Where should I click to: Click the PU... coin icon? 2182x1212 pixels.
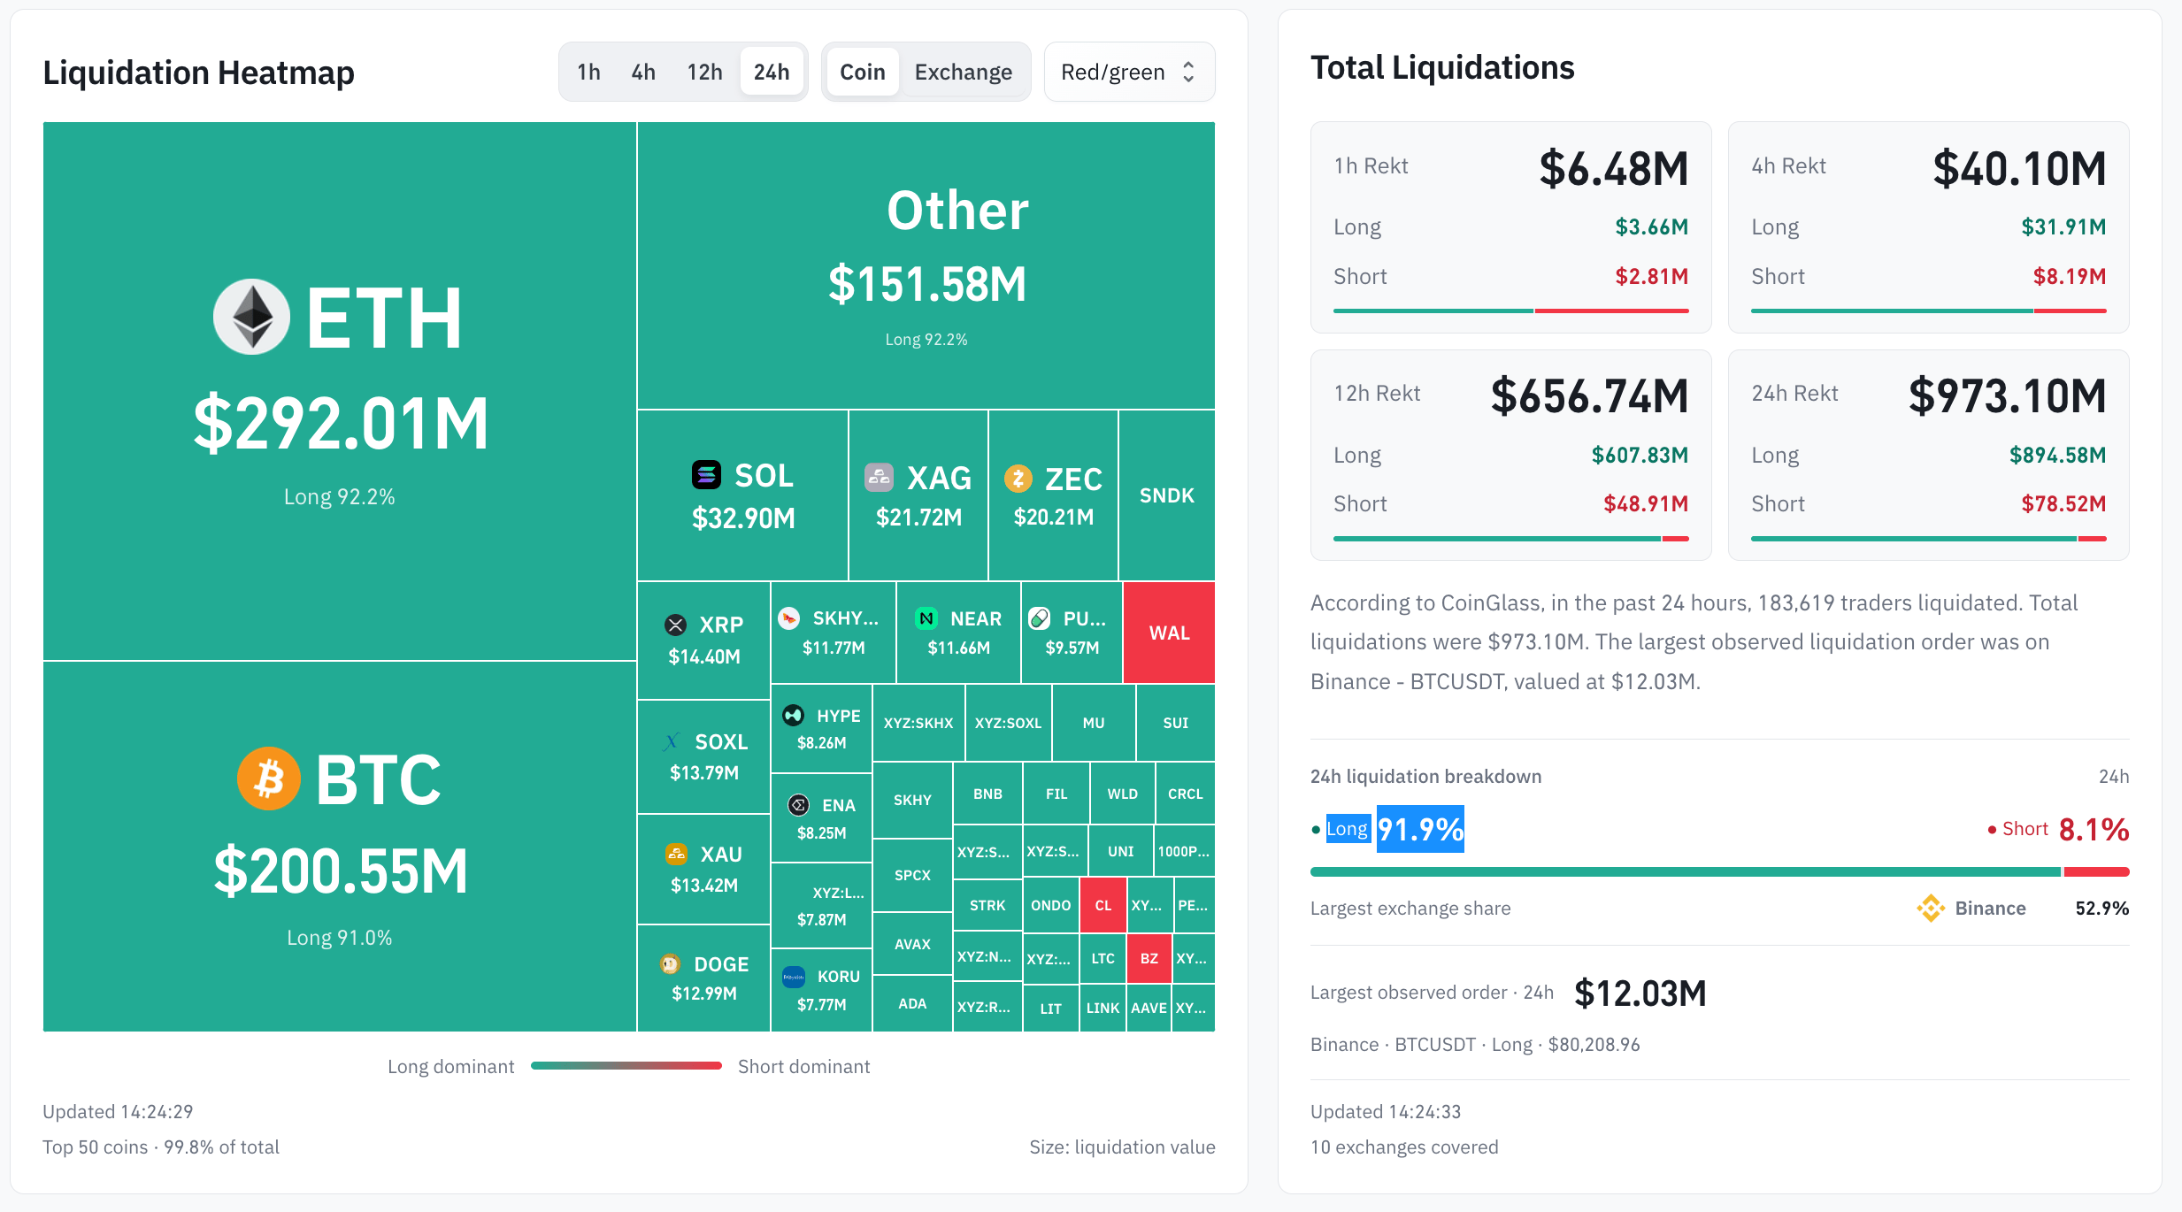[1040, 618]
